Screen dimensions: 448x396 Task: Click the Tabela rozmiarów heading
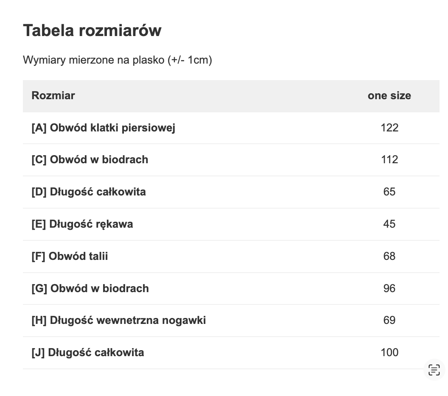(x=92, y=31)
